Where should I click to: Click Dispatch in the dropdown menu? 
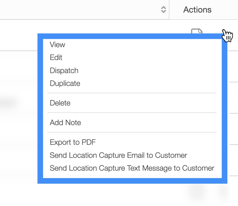click(x=64, y=71)
